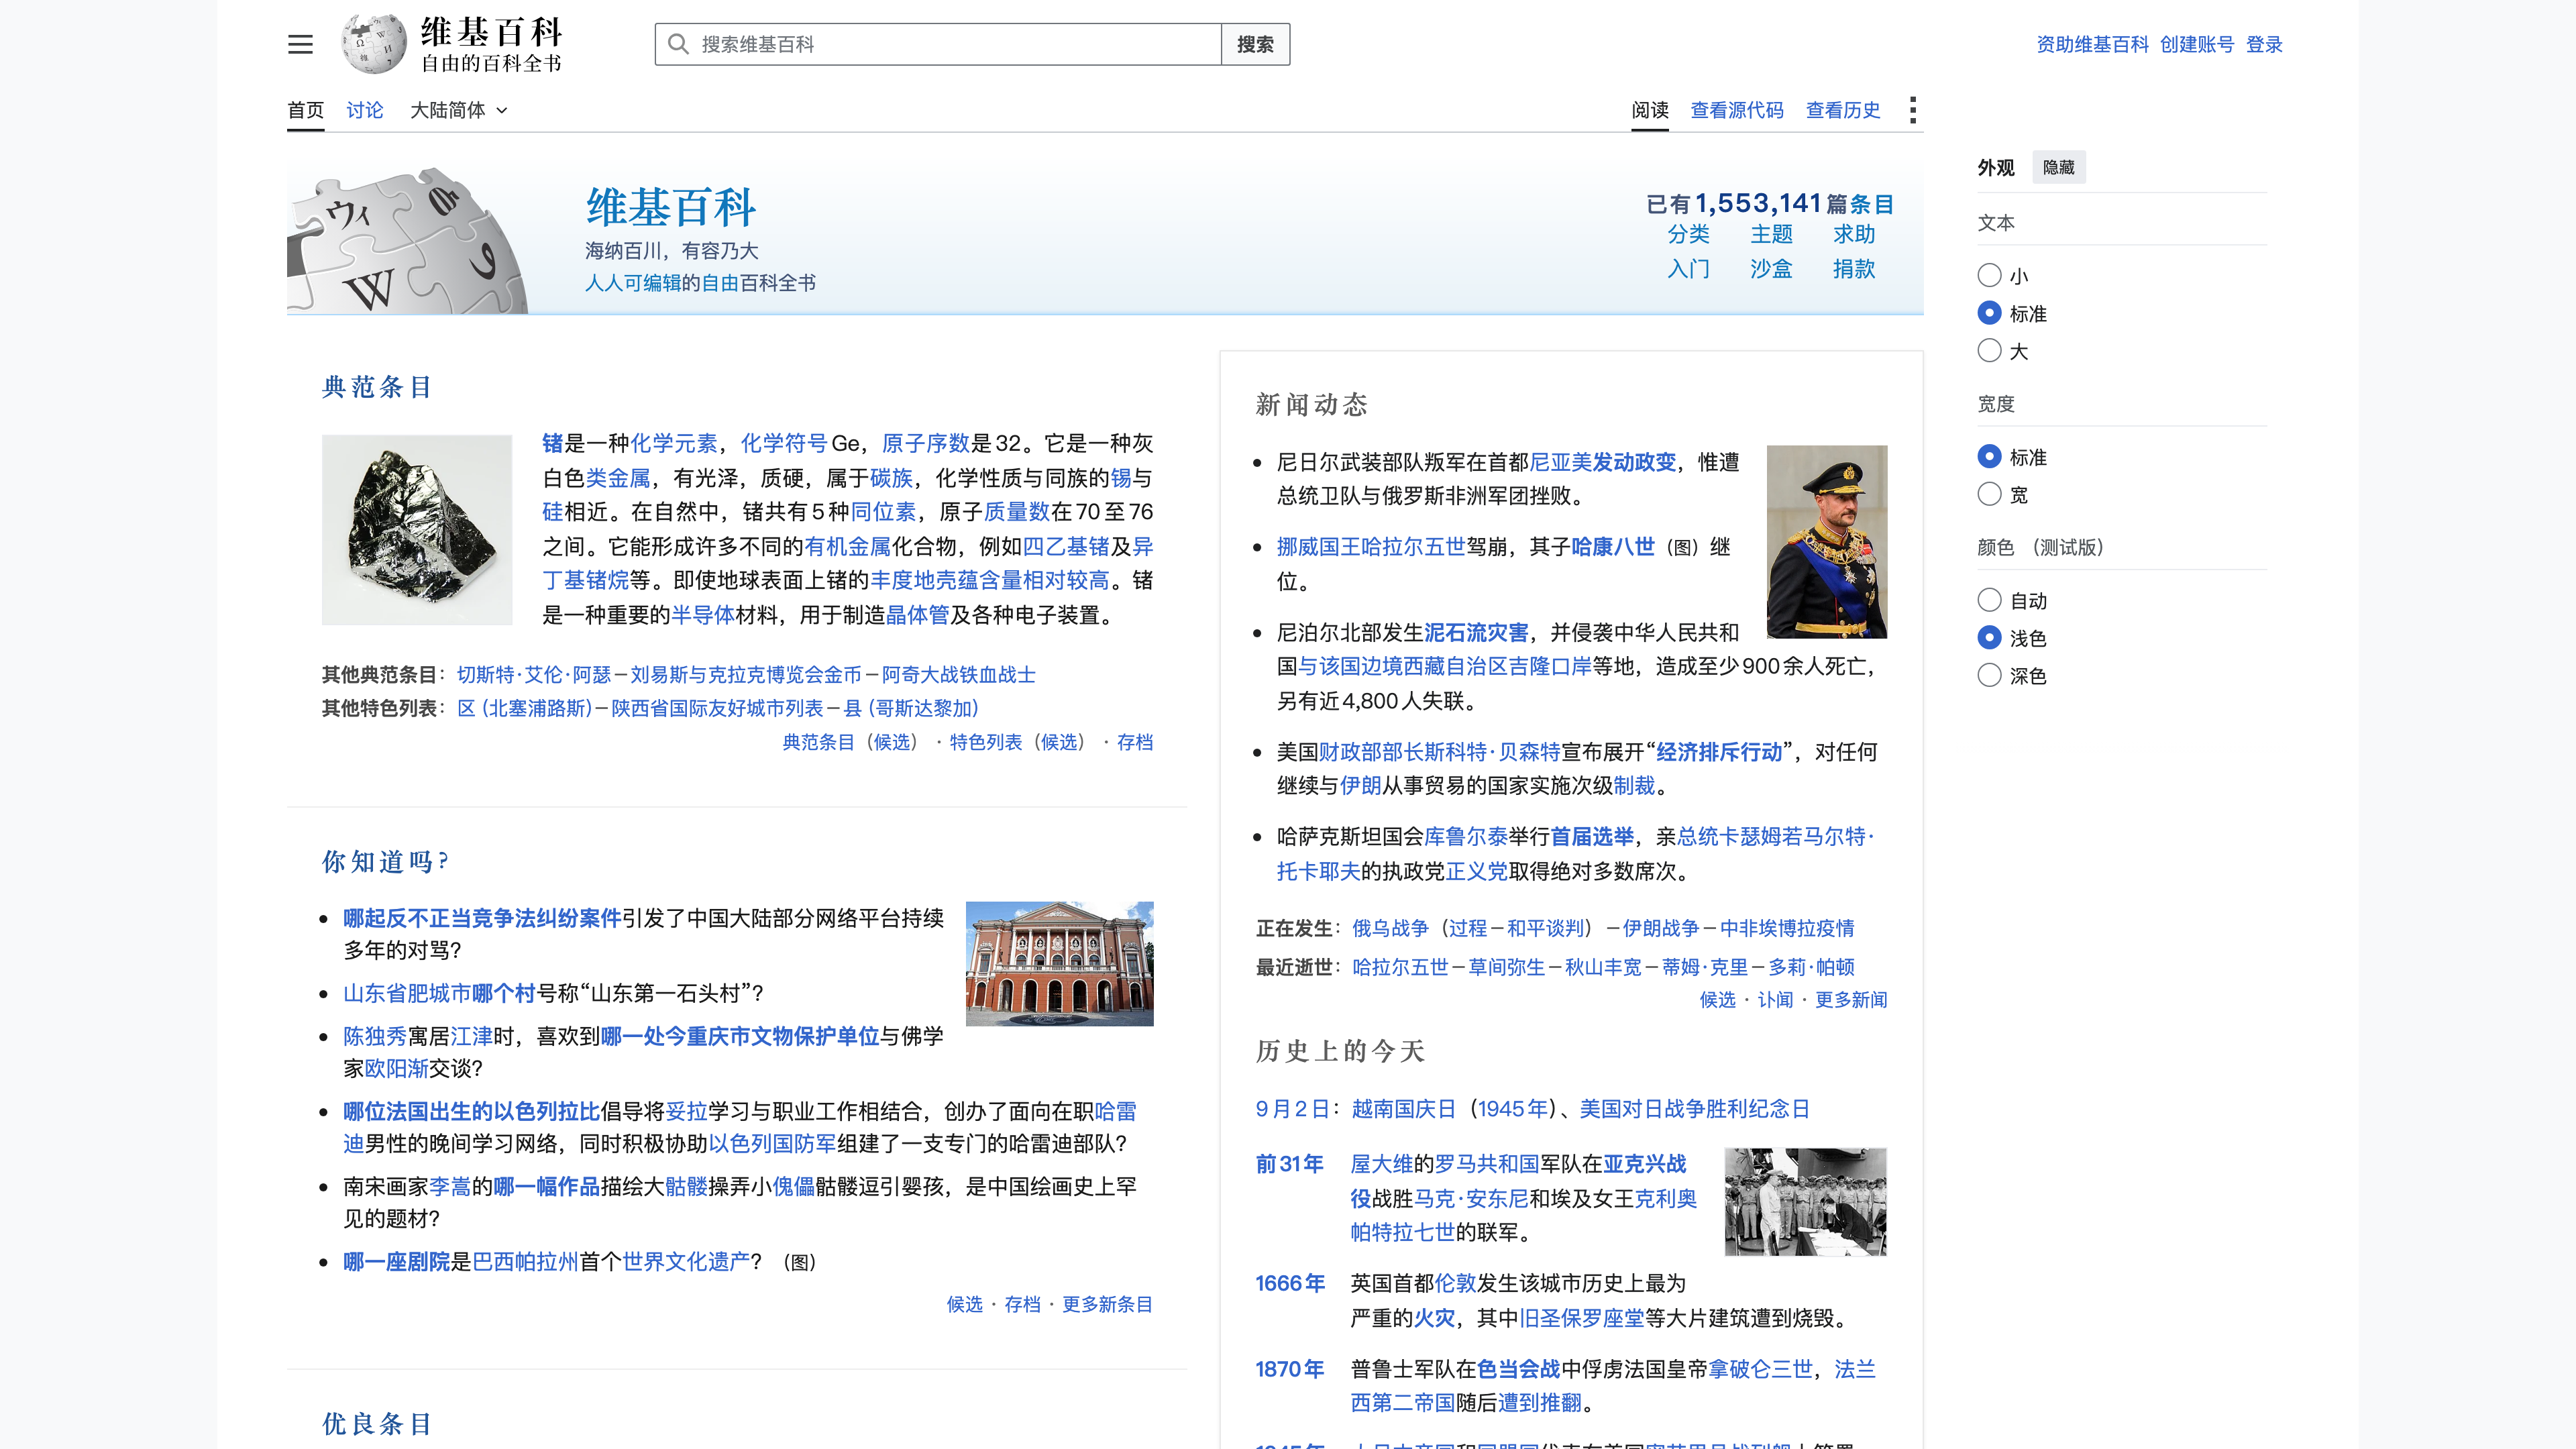This screenshot has height=1449, width=2576.
Task: Open the 更多新条目 link
Action: (1107, 1304)
